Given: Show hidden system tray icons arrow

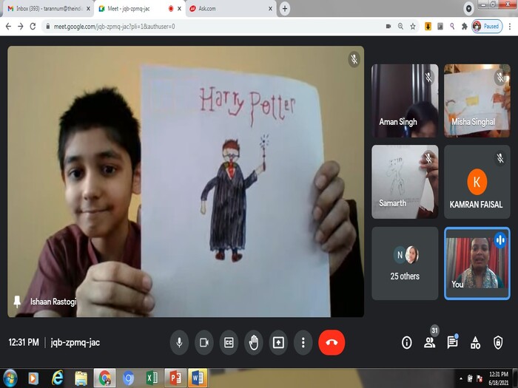Looking at the screenshot, I should pos(460,378).
